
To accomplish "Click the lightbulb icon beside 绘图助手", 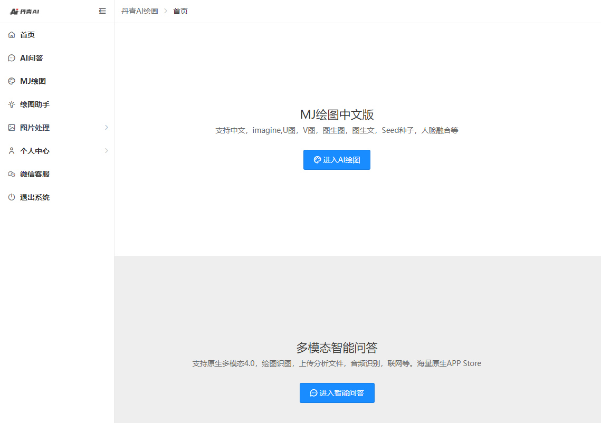I will tap(12, 104).
